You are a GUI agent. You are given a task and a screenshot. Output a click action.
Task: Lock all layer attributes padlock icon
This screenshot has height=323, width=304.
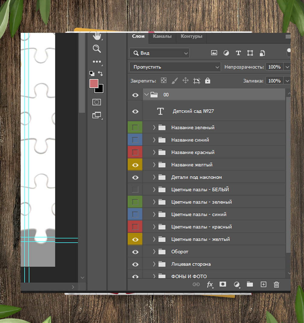pyautogui.click(x=208, y=81)
